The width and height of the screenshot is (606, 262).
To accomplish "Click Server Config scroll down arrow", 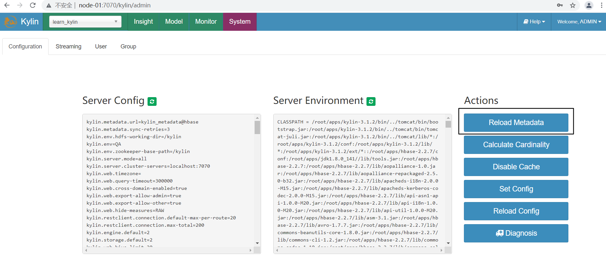I will coord(257,243).
